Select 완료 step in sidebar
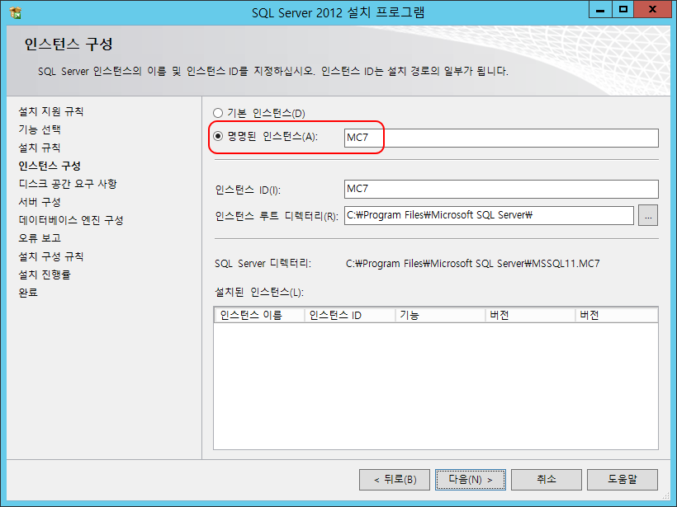677x507 pixels. click(x=28, y=293)
